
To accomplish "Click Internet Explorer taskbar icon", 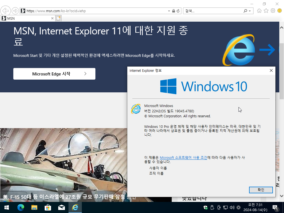I will pyautogui.click(x=75, y=207).
